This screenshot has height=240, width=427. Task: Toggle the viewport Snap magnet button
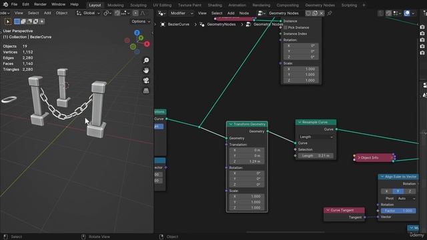[117, 13]
